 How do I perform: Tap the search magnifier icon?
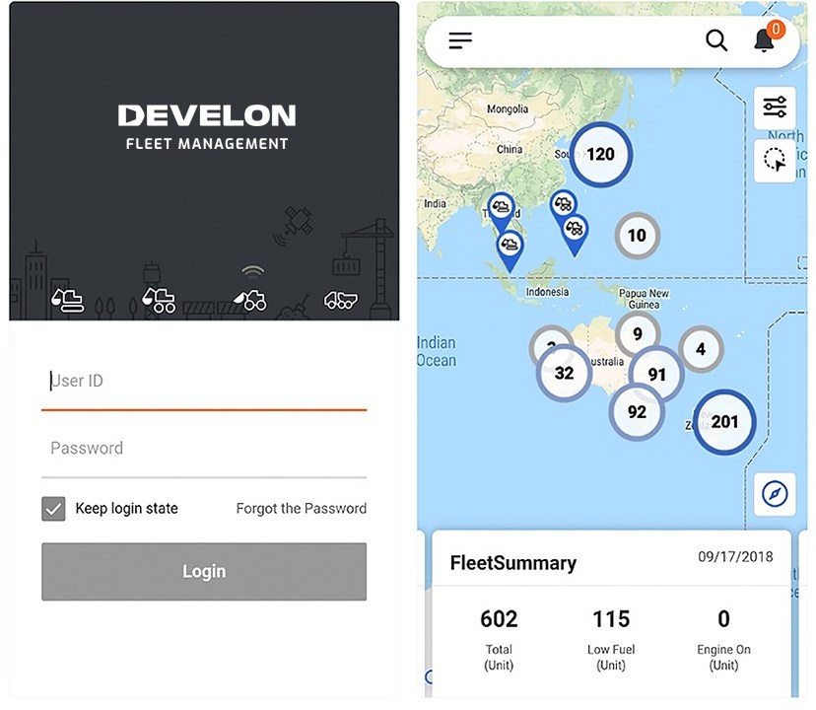pyautogui.click(x=716, y=40)
